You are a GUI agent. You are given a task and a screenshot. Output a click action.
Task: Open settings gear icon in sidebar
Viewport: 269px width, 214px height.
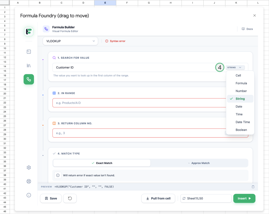click(x=29, y=168)
